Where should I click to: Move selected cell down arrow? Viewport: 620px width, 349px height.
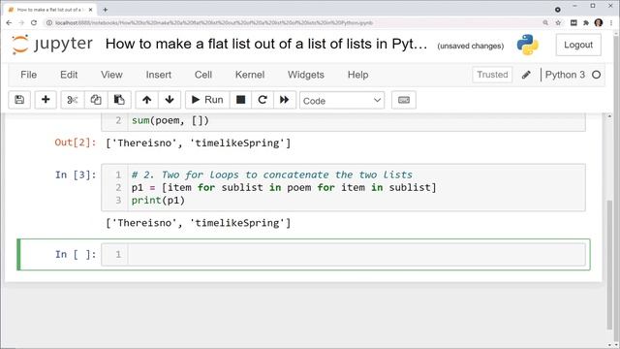[170, 100]
